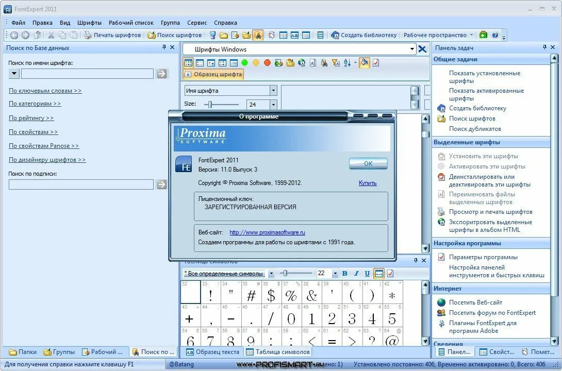Open the Все определенные символы dropdown

[271, 274]
